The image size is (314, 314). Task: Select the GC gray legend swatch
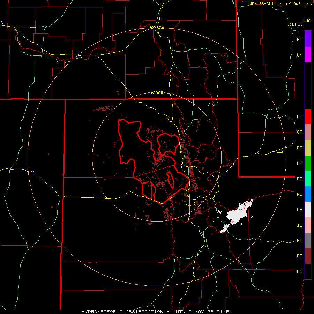[x=308, y=240]
